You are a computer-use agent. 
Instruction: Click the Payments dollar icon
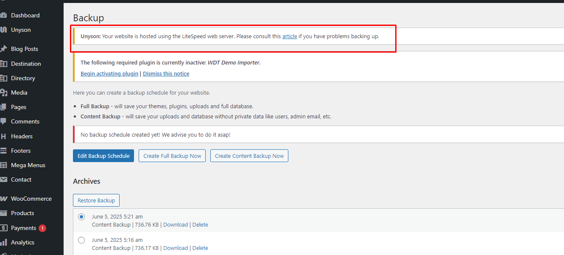[x=3, y=228]
